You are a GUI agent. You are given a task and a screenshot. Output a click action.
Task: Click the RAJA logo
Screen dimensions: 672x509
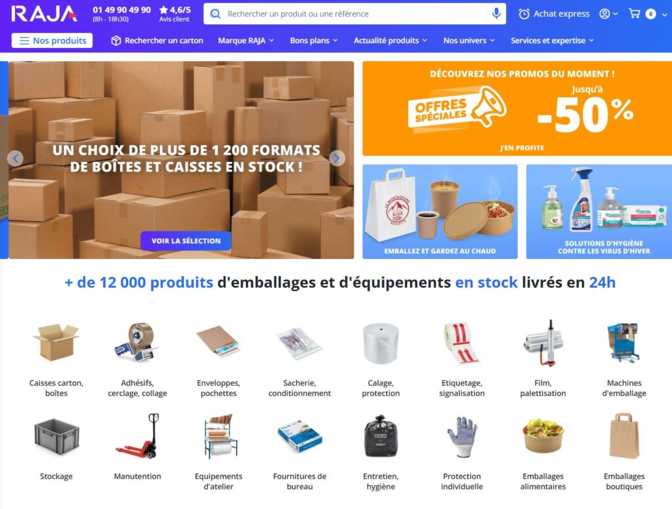tap(44, 14)
